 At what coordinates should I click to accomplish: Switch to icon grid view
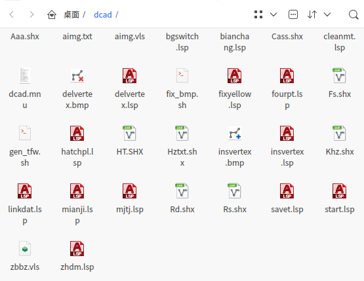pyautogui.click(x=258, y=14)
